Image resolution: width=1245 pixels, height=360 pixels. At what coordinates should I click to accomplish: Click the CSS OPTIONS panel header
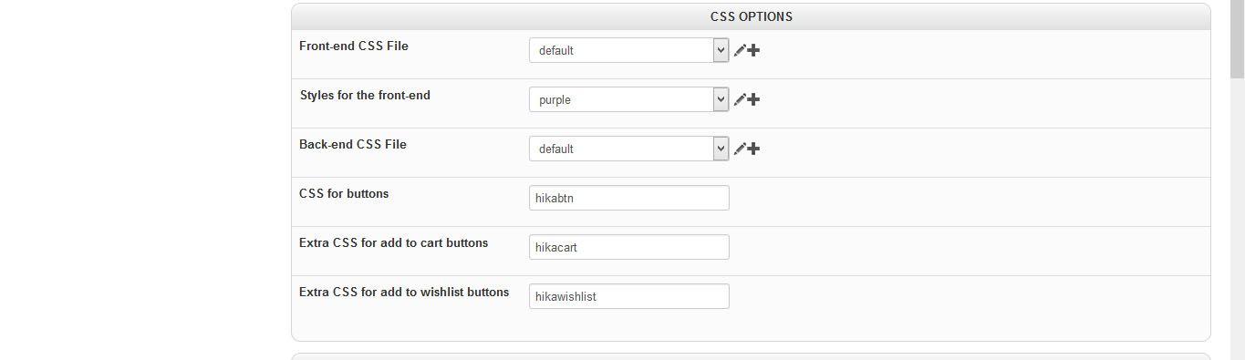(x=751, y=16)
